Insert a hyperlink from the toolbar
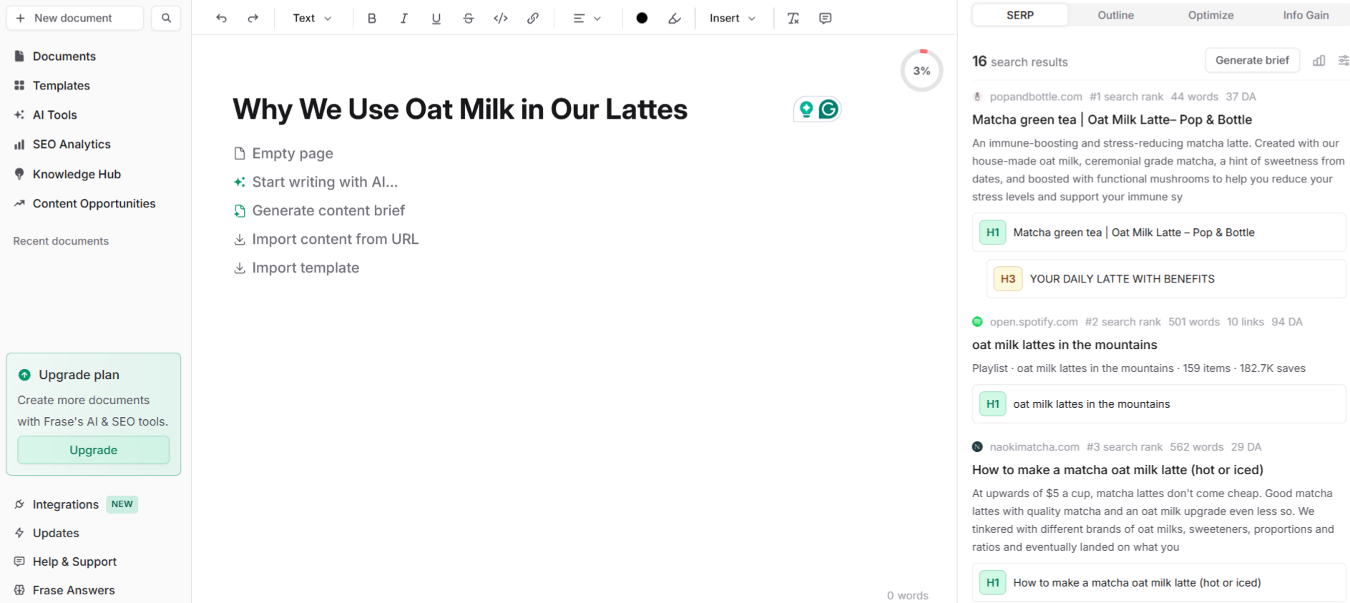Viewport: 1350px width, 603px height. [532, 19]
